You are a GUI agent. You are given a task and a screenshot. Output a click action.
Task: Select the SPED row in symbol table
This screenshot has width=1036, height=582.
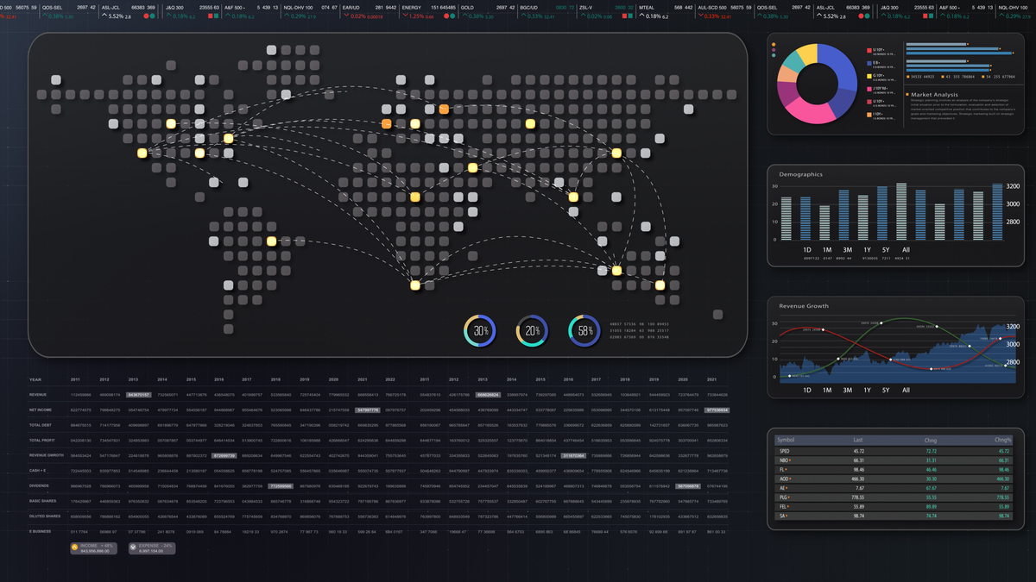(x=785, y=451)
